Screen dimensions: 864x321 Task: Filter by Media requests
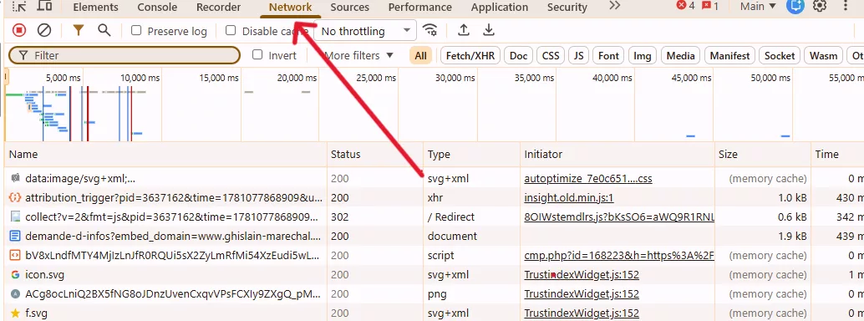[x=680, y=55]
